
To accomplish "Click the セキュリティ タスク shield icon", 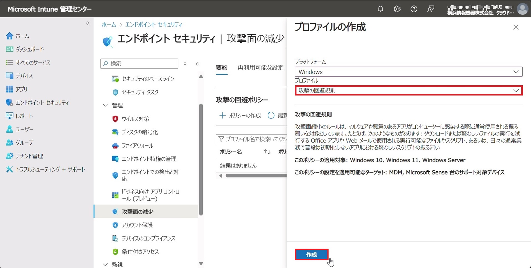I will (x=115, y=92).
